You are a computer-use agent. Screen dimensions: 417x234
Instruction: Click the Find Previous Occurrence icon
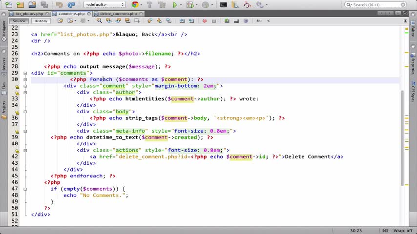click(109, 20)
